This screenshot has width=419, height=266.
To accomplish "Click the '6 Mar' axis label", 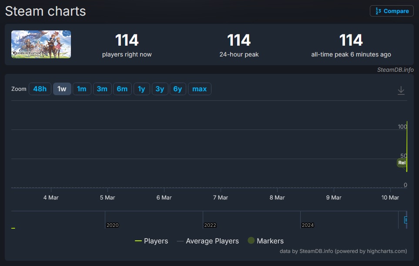I will (x=164, y=198).
